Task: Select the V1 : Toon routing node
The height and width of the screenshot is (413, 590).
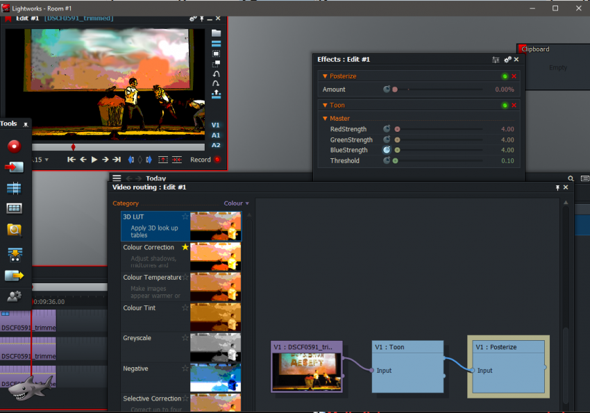Action: (x=407, y=366)
